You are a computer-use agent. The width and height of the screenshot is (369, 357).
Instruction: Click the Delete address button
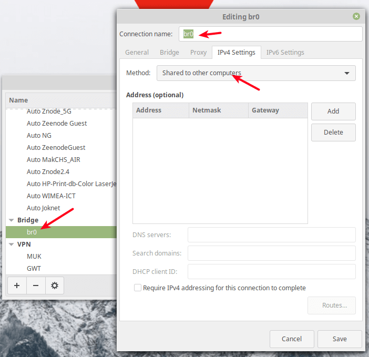click(333, 132)
